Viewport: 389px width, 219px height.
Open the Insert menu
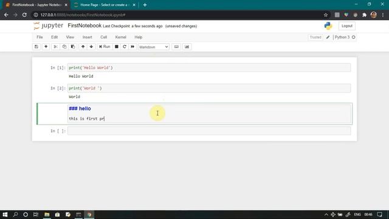[87, 37]
